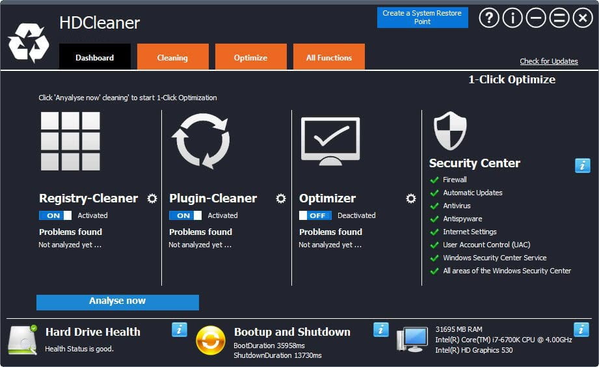Click 'All areas of the Windows Security Center'
599x367 pixels.
click(x=507, y=271)
